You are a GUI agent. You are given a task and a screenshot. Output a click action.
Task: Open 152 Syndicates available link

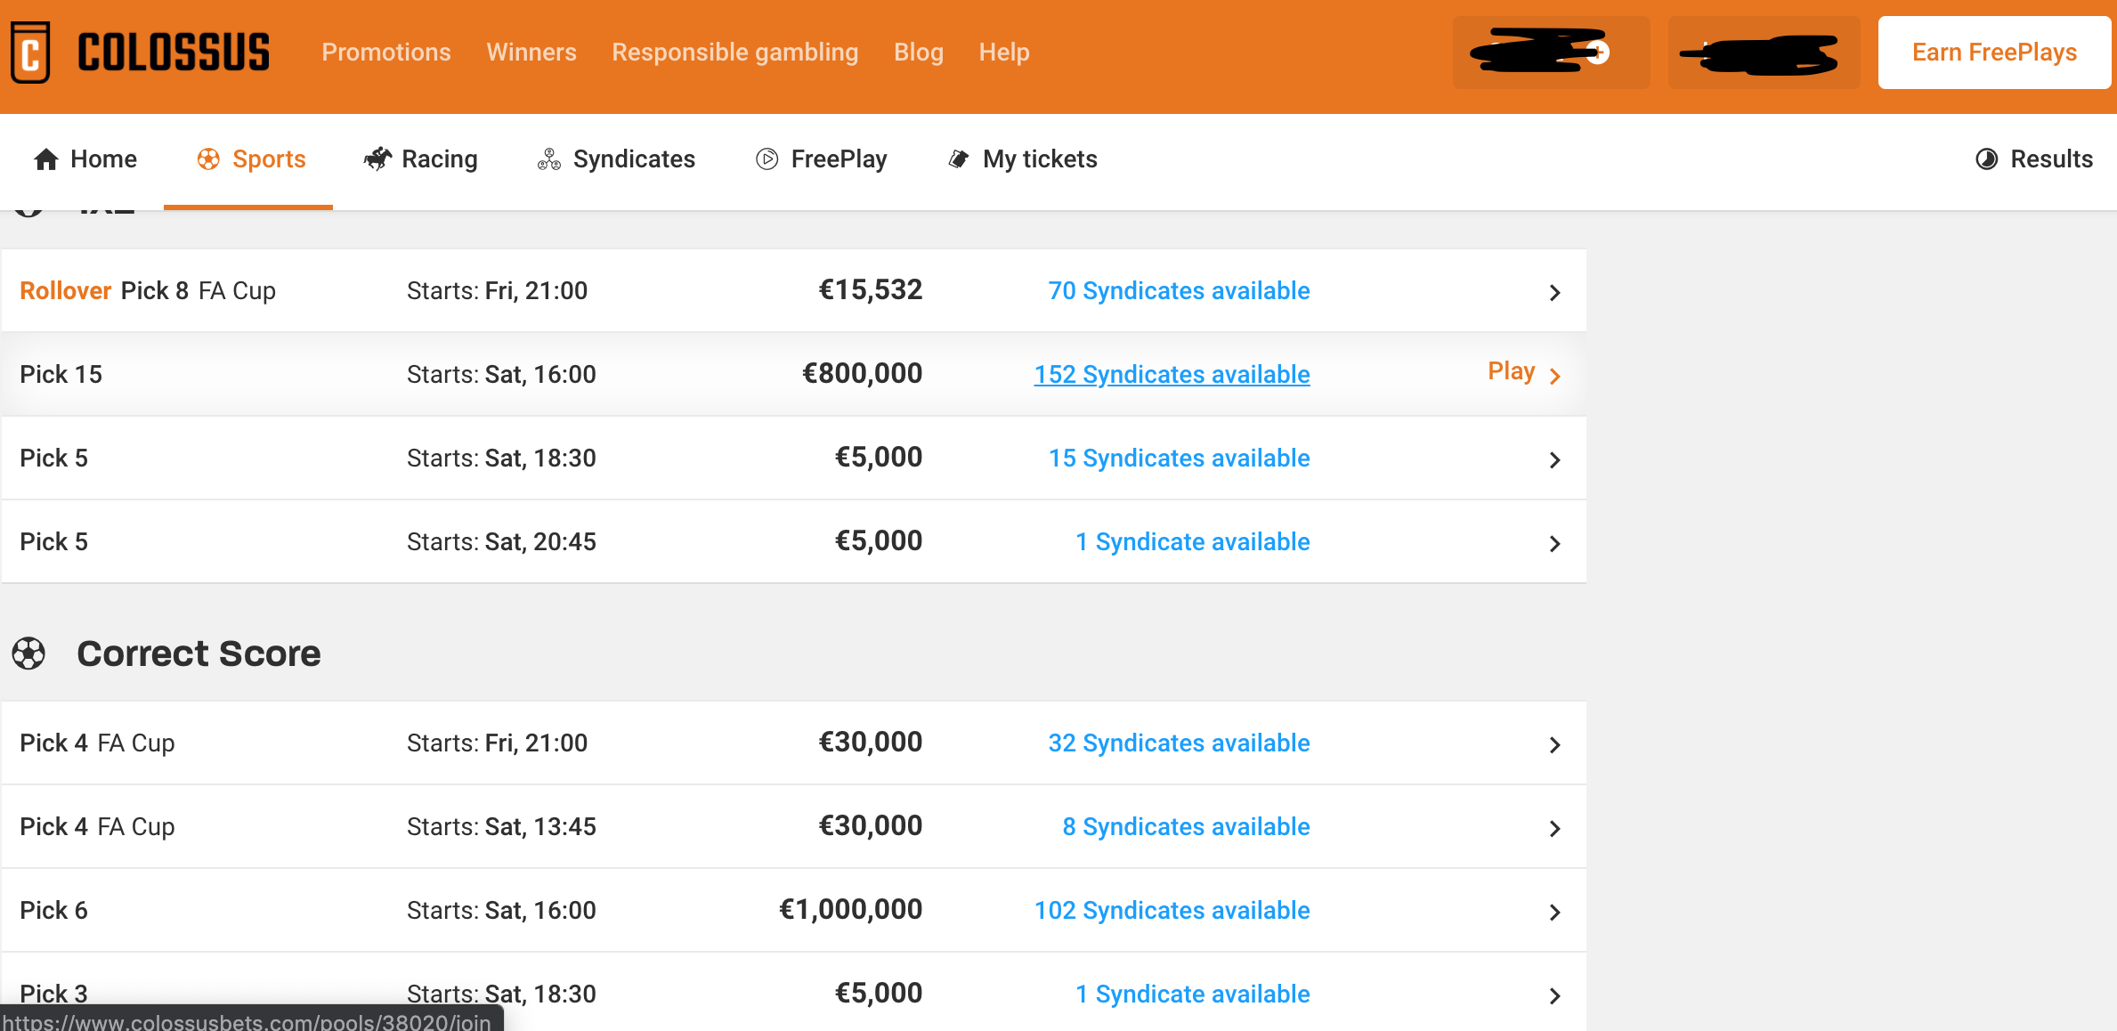1172,374
